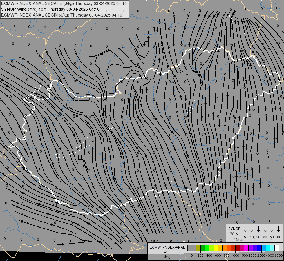
Task: Pick the dark green CAPE legend swatch
Action: [203, 248]
